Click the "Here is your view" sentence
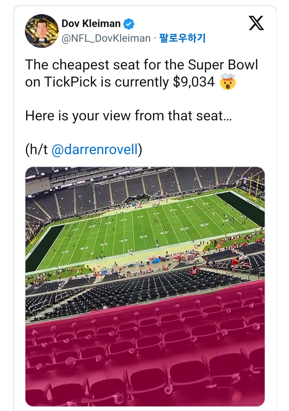Screen dimensions: 289x411 pyautogui.click(x=128, y=116)
